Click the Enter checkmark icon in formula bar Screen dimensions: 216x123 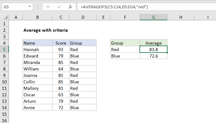[x=59, y=7]
